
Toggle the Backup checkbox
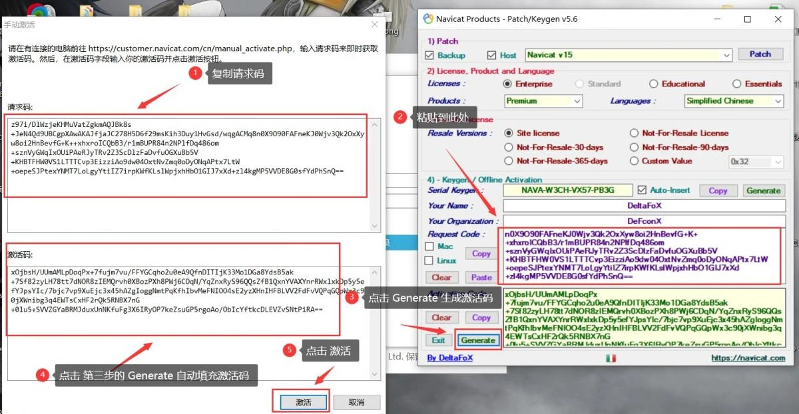point(429,55)
